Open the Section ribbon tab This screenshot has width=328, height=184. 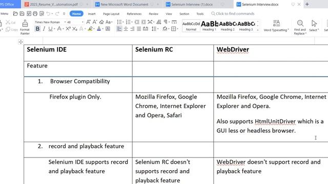[184, 14]
